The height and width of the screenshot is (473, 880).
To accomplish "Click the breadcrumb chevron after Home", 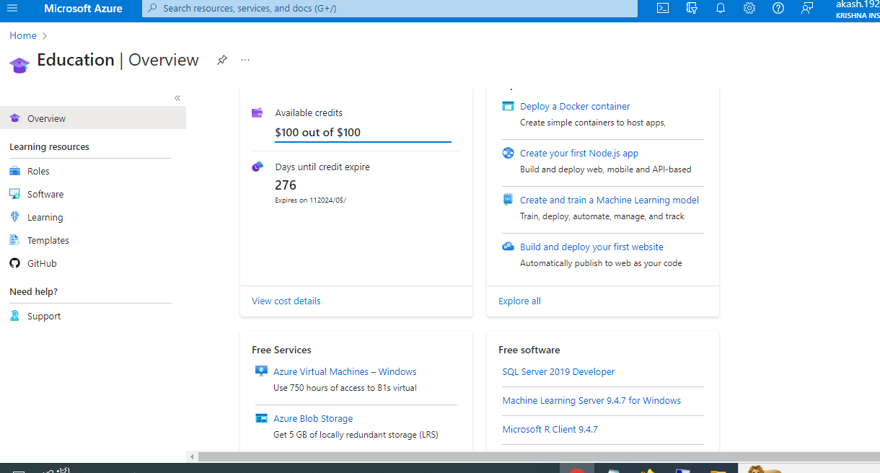I will click(45, 35).
